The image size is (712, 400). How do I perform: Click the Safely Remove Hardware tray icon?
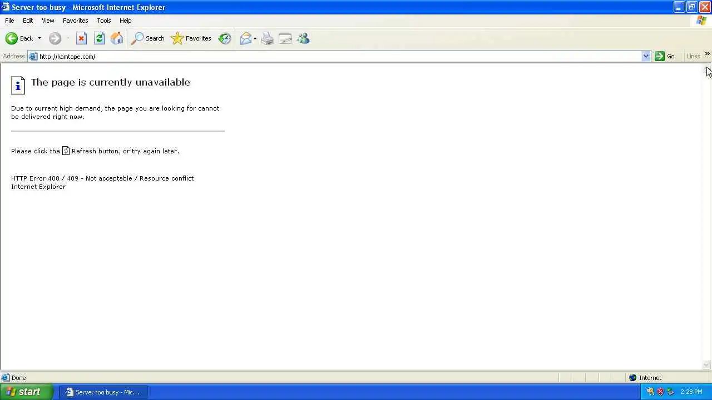point(670,392)
